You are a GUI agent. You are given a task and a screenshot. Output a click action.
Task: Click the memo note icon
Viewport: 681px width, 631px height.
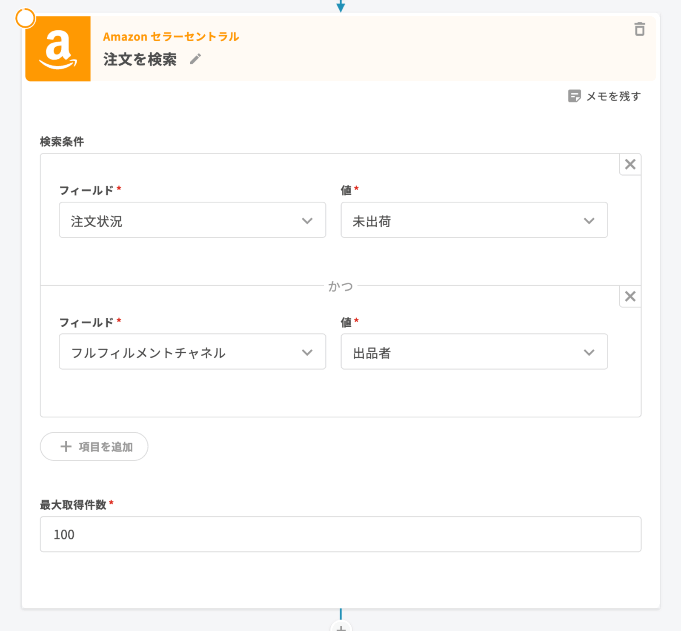coord(574,96)
